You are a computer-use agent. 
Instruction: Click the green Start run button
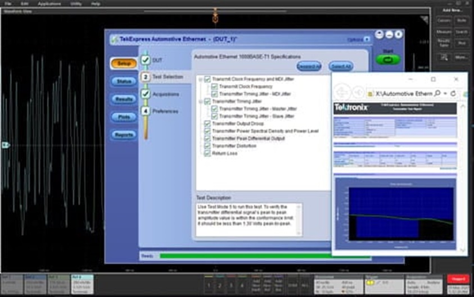[388, 60]
